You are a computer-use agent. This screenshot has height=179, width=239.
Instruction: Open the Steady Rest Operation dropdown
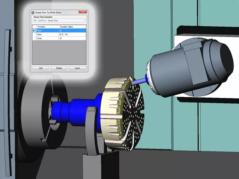59,21
